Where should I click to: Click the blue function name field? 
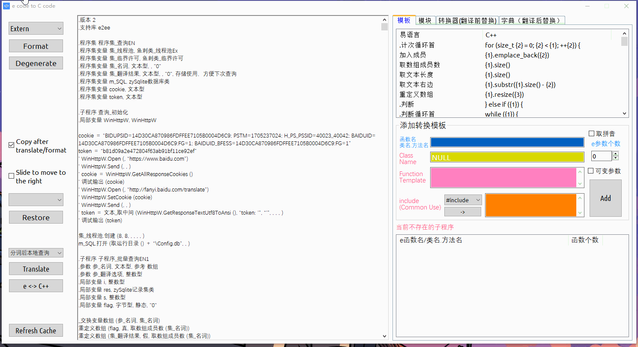pyautogui.click(x=507, y=142)
